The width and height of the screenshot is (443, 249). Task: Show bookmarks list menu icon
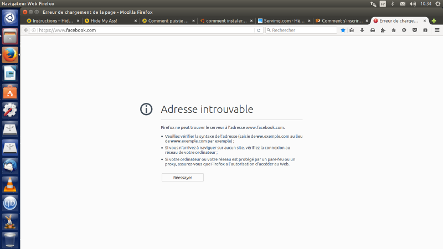(352, 30)
